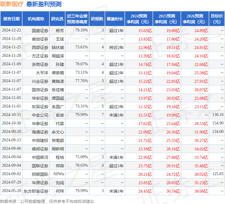Click the 34.02亿 forecast value

pos(201,149)
